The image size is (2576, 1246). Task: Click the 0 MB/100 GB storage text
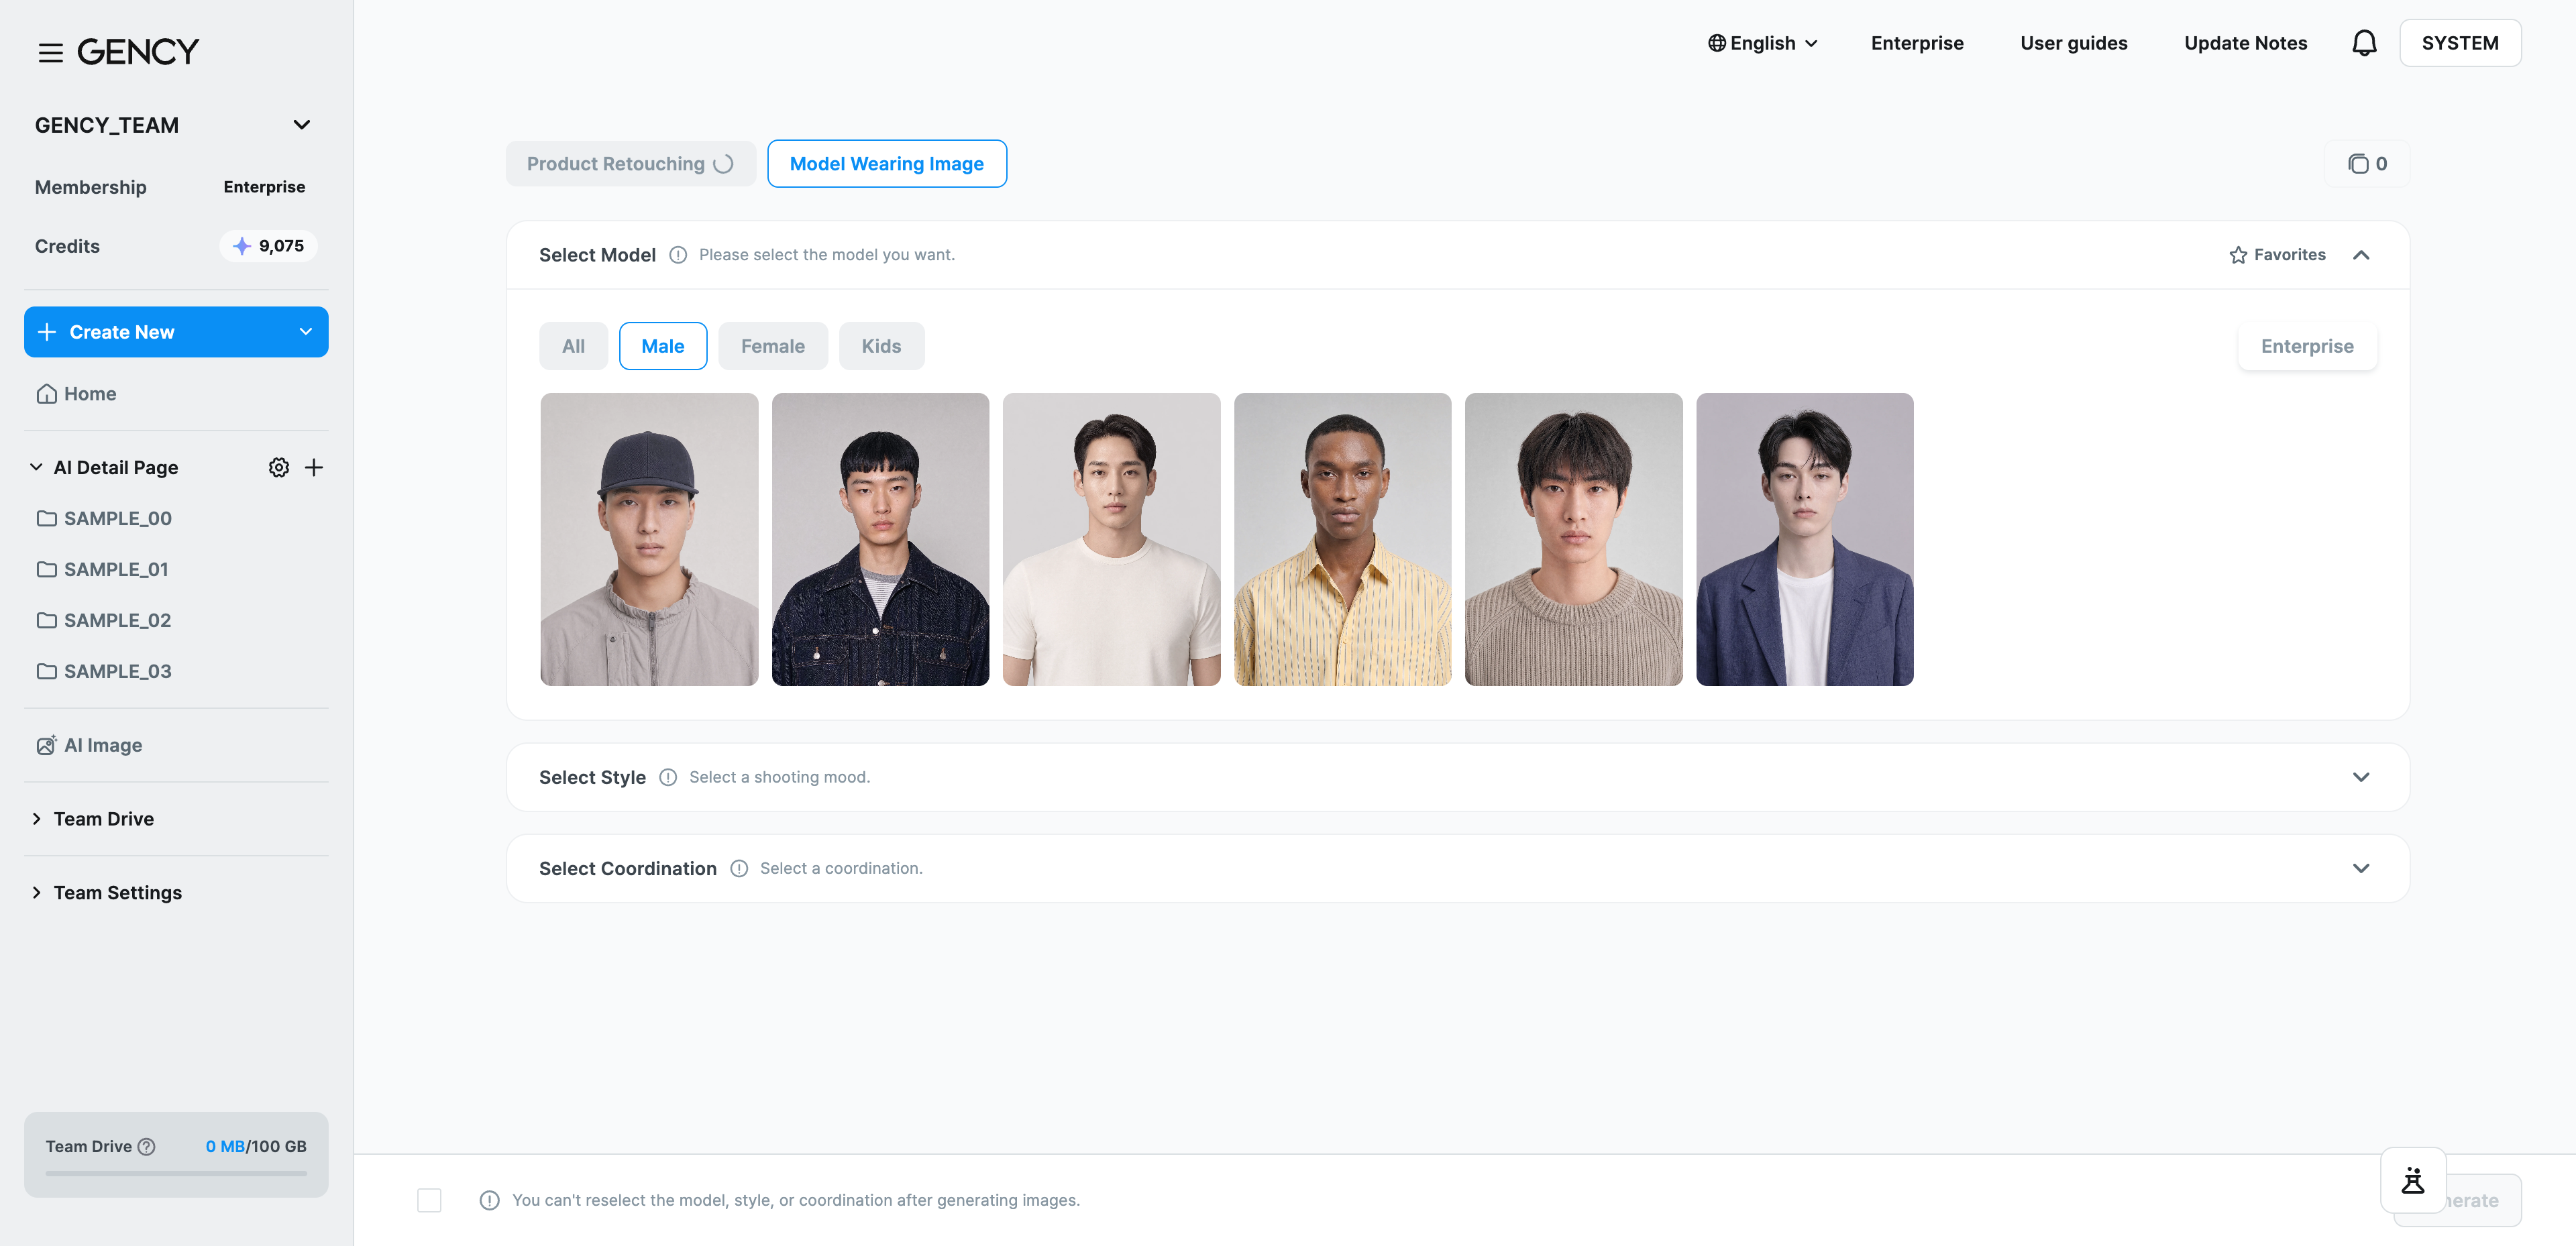[256, 1146]
